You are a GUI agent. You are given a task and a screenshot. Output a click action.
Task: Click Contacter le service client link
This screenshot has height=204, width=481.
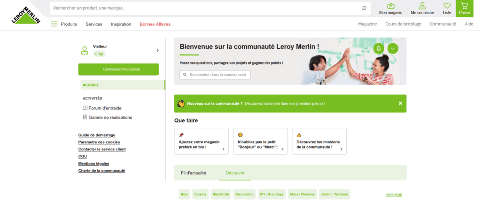pos(102,149)
